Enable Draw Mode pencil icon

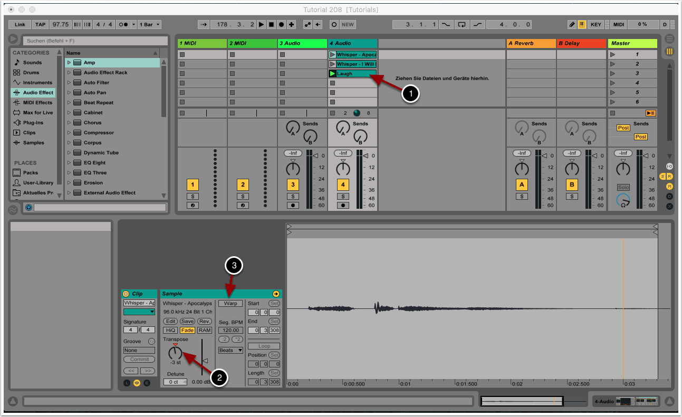point(572,24)
